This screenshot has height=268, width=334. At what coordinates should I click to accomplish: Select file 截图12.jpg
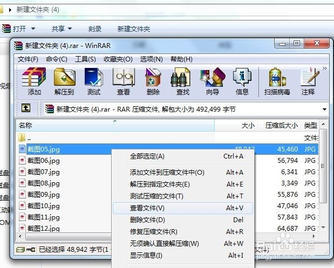[x=44, y=228]
